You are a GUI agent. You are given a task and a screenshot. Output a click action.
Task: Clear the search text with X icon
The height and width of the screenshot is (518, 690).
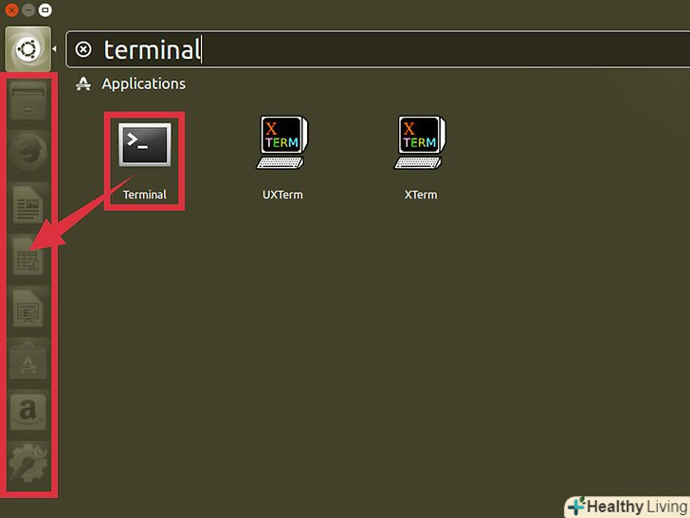click(83, 49)
